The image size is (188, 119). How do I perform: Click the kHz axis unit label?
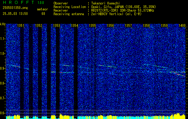click(3, 24)
